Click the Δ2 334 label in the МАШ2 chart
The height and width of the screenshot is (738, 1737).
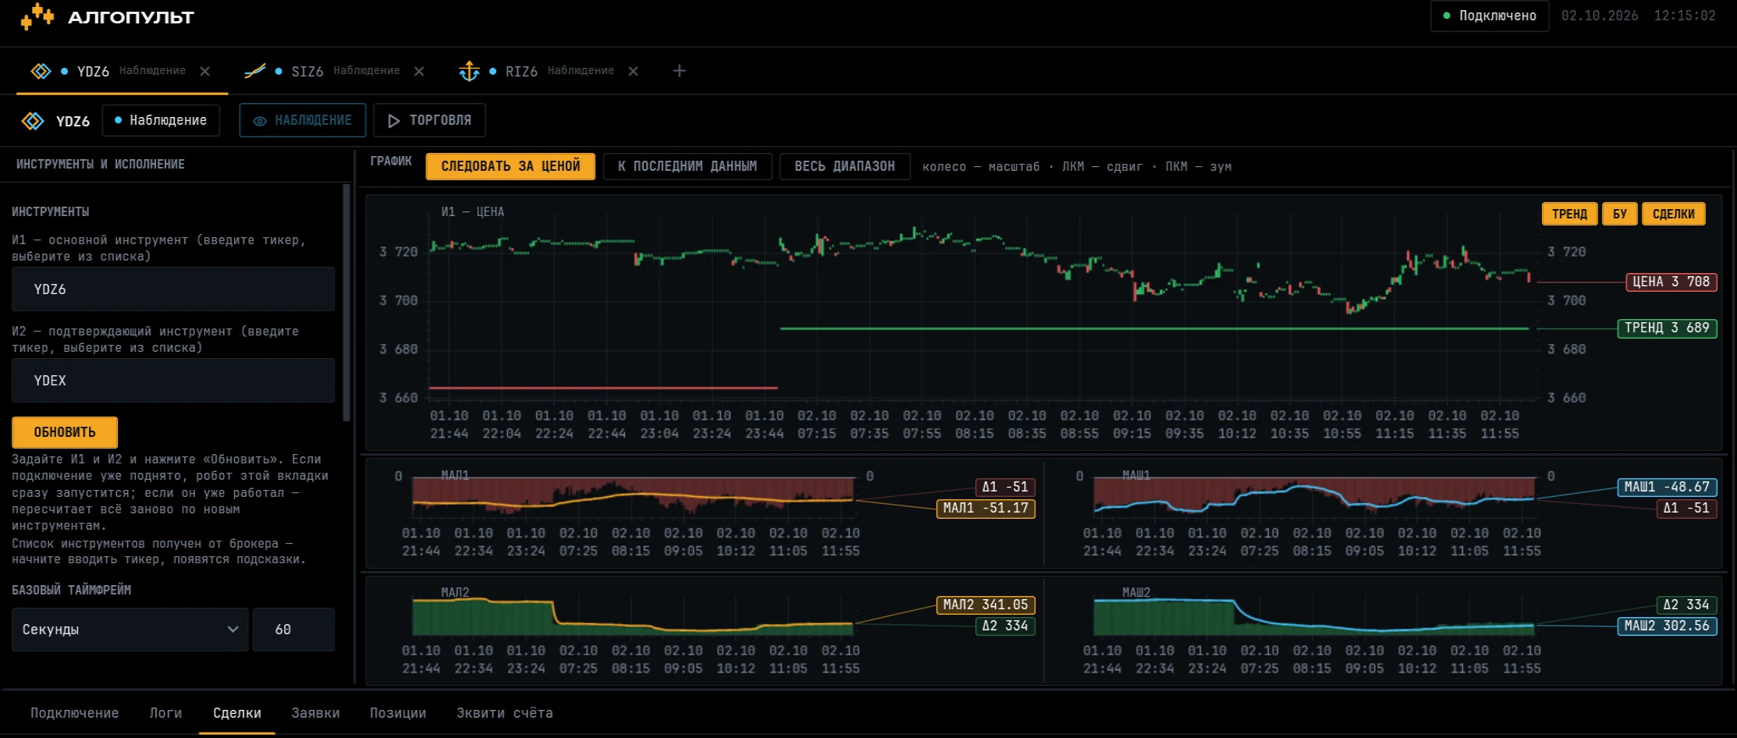pyautogui.click(x=1686, y=605)
